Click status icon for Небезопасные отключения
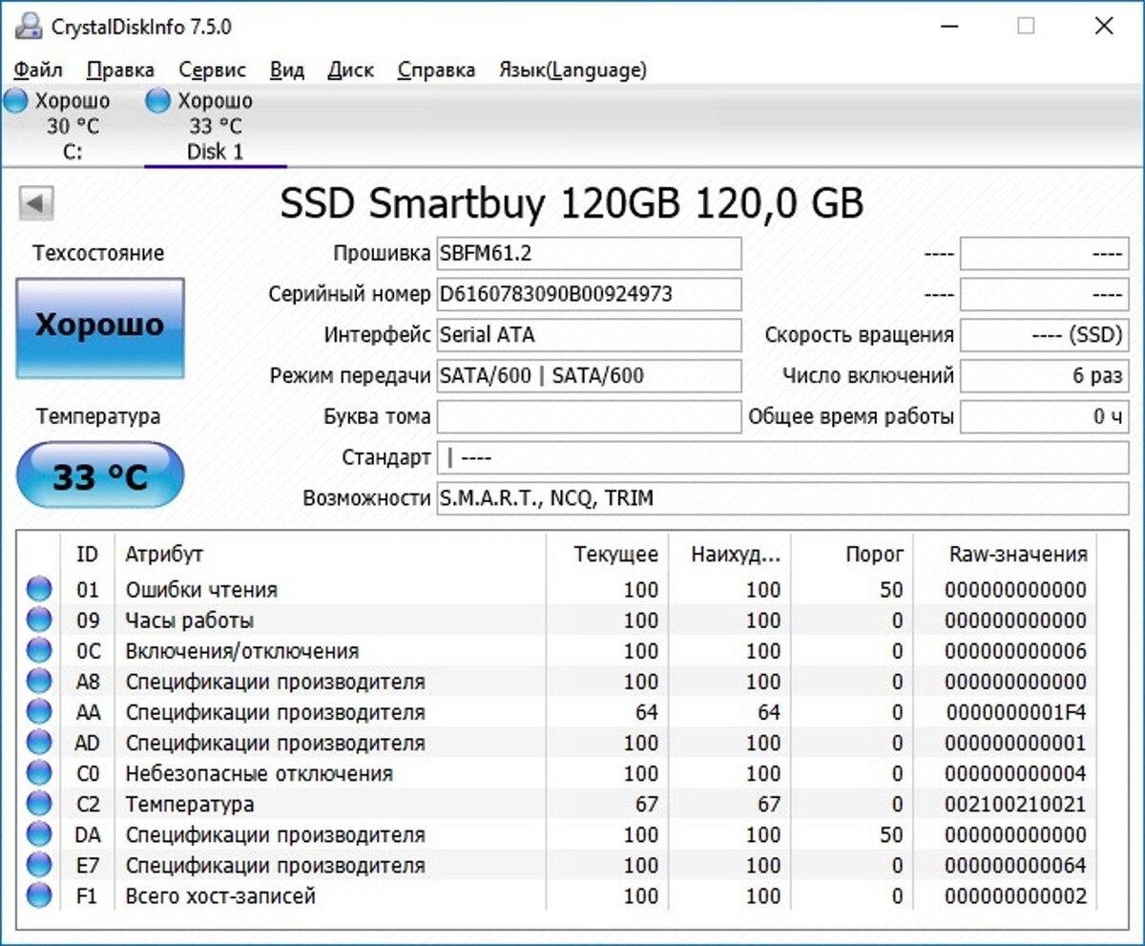The height and width of the screenshot is (946, 1145). click(x=39, y=773)
